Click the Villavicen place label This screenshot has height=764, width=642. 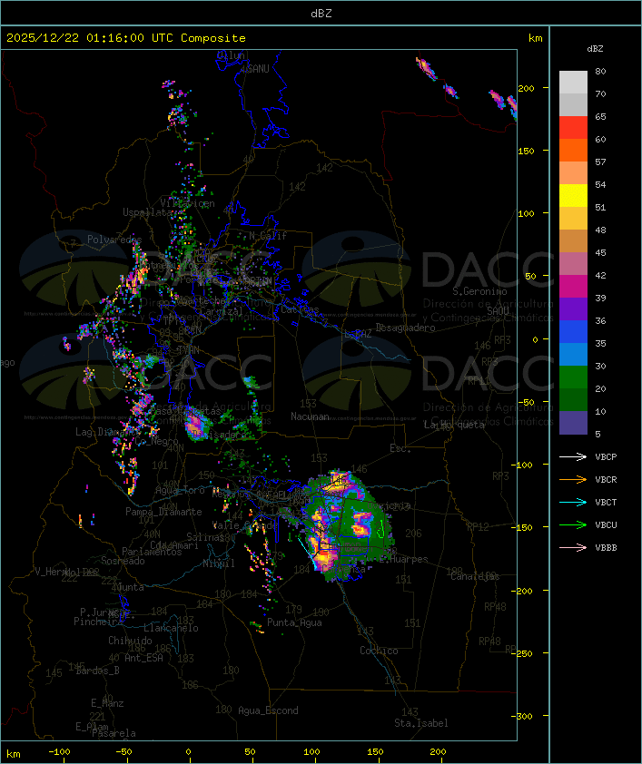click(187, 203)
